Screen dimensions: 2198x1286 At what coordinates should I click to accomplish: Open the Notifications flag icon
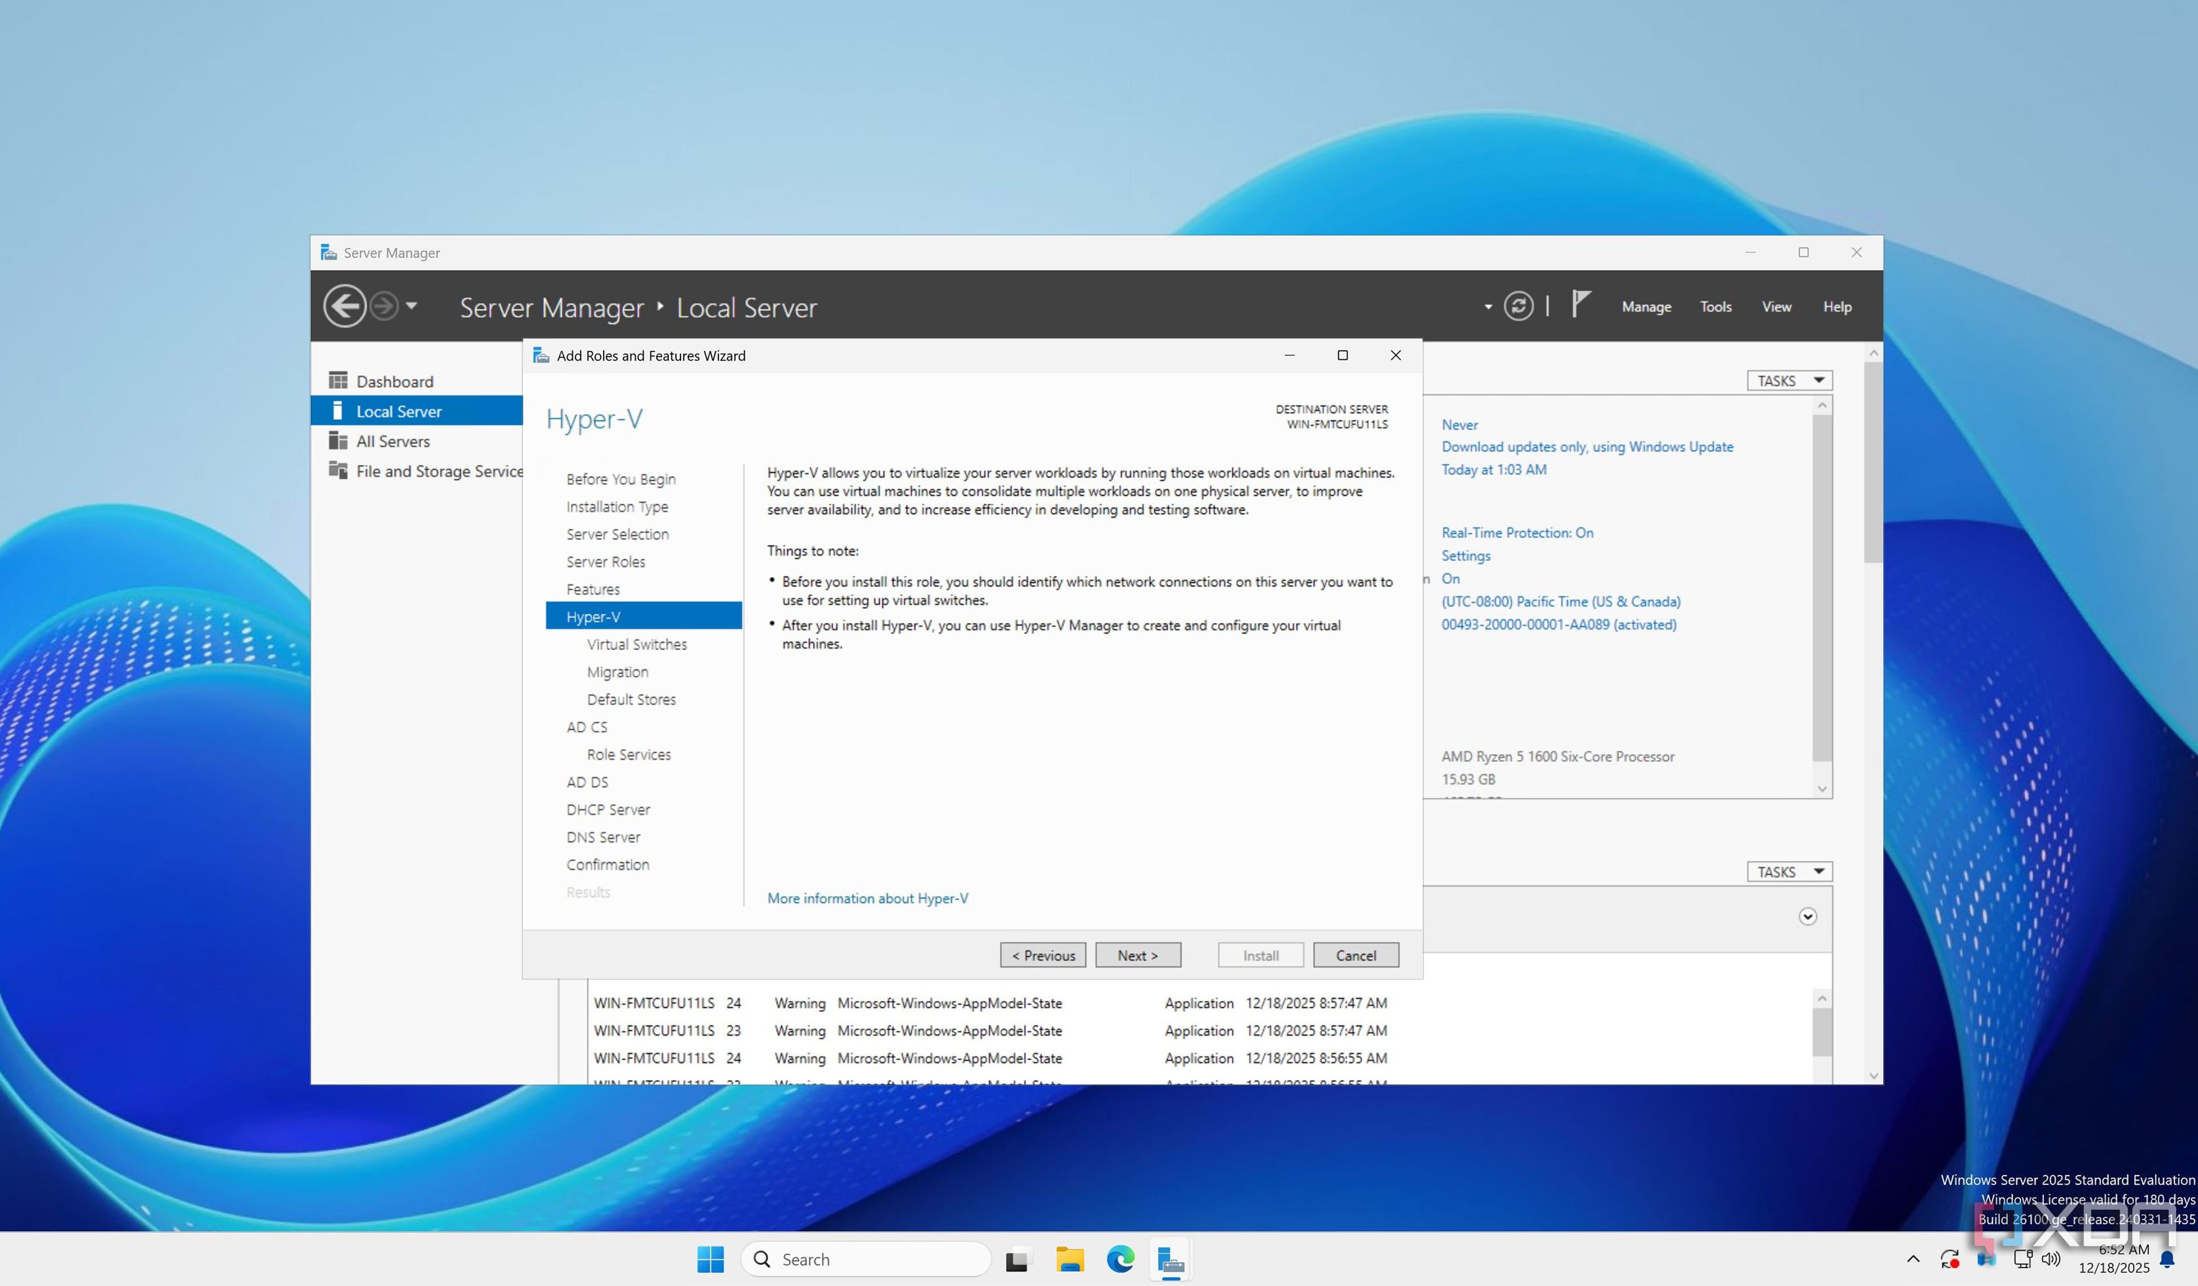pyautogui.click(x=1581, y=304)
